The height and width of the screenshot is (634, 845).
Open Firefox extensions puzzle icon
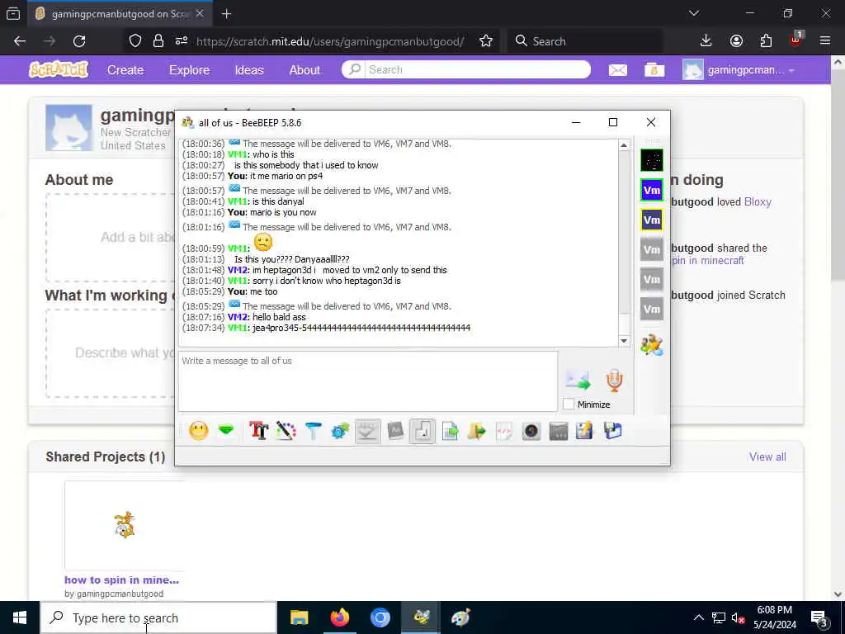tap(766, 41)
